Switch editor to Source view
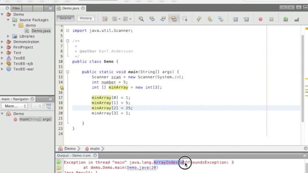The height and width of the screenshot is (173, 308). [x=65, y=18]
